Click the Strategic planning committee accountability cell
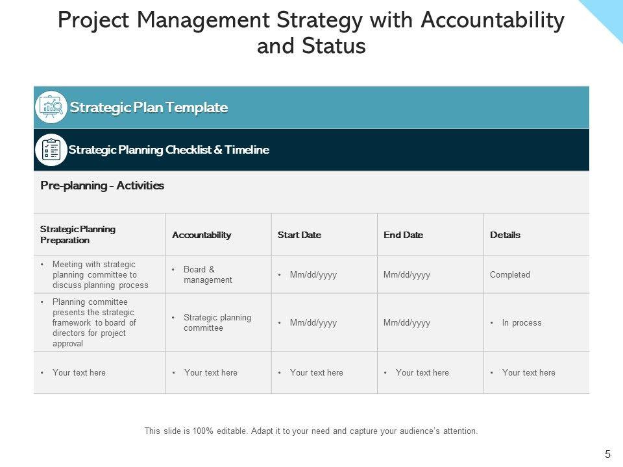The height and width of the screenshot is (467, 623). pyautogui.click(x=217, y=322)
